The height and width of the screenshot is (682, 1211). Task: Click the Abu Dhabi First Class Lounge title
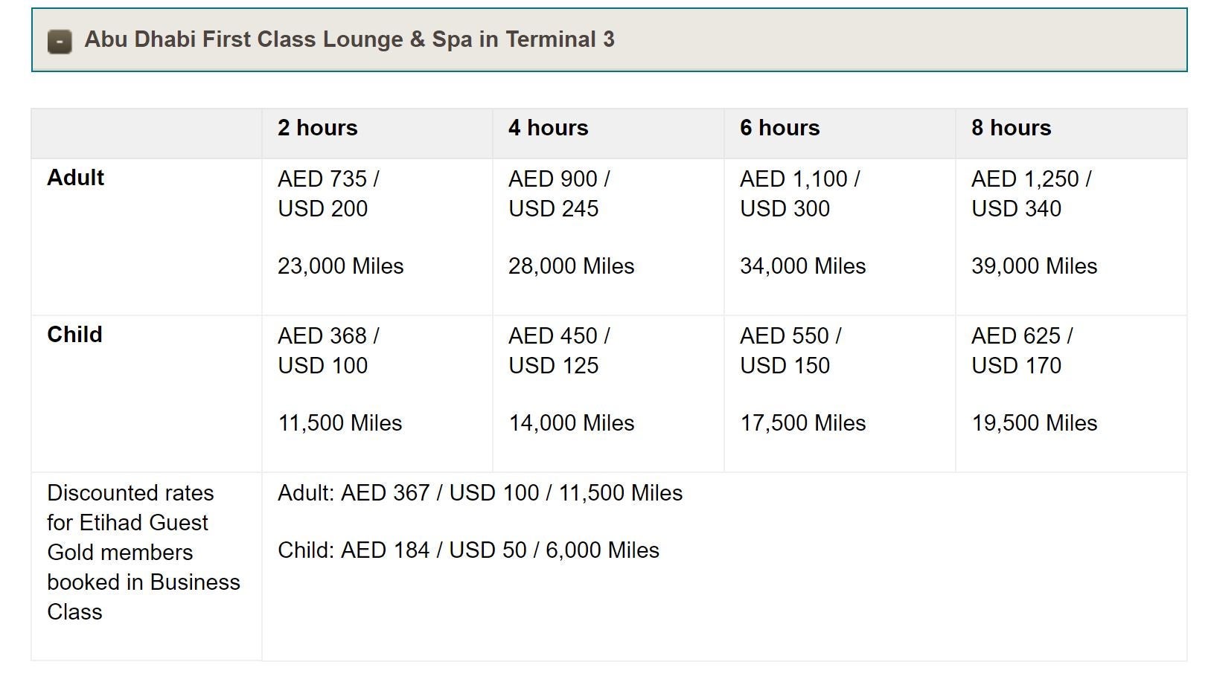point(349,39)
